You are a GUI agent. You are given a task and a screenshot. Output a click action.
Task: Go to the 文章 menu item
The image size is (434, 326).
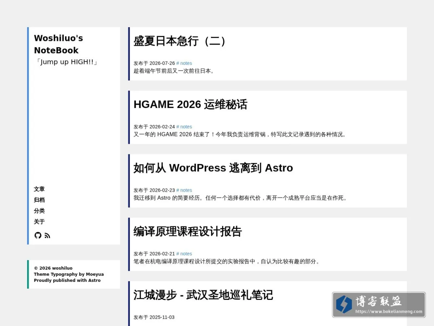pos(39,189)
